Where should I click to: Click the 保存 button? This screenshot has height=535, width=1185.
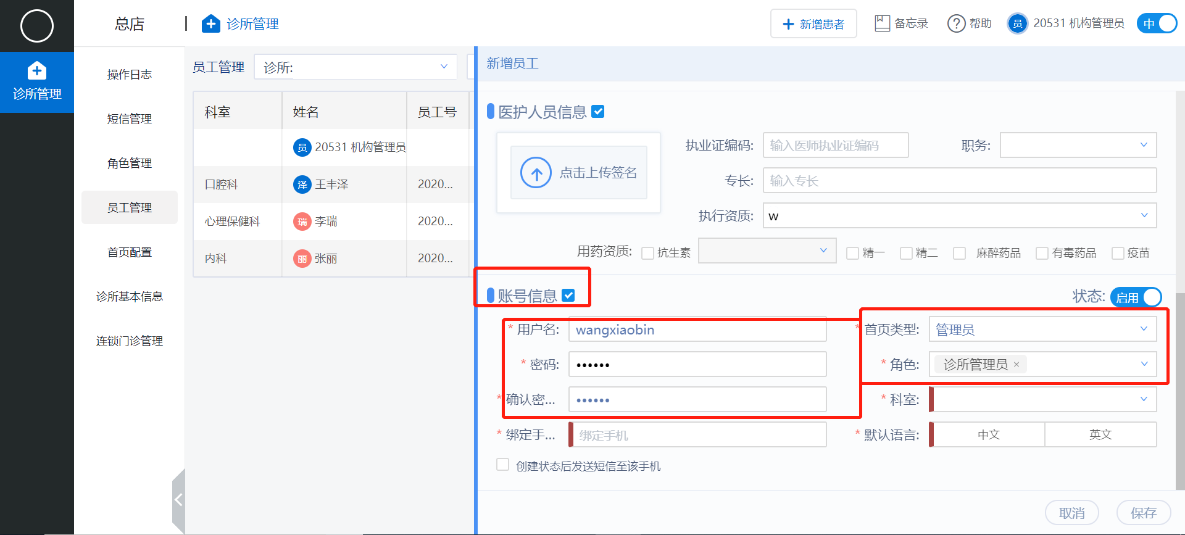click(x=1144, y=513)
